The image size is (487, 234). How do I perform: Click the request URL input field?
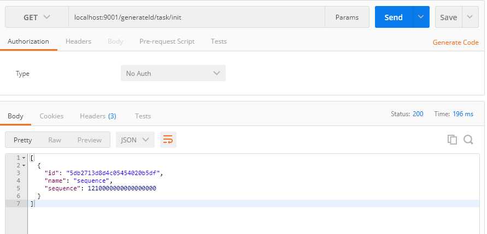(x=197, y=17)
